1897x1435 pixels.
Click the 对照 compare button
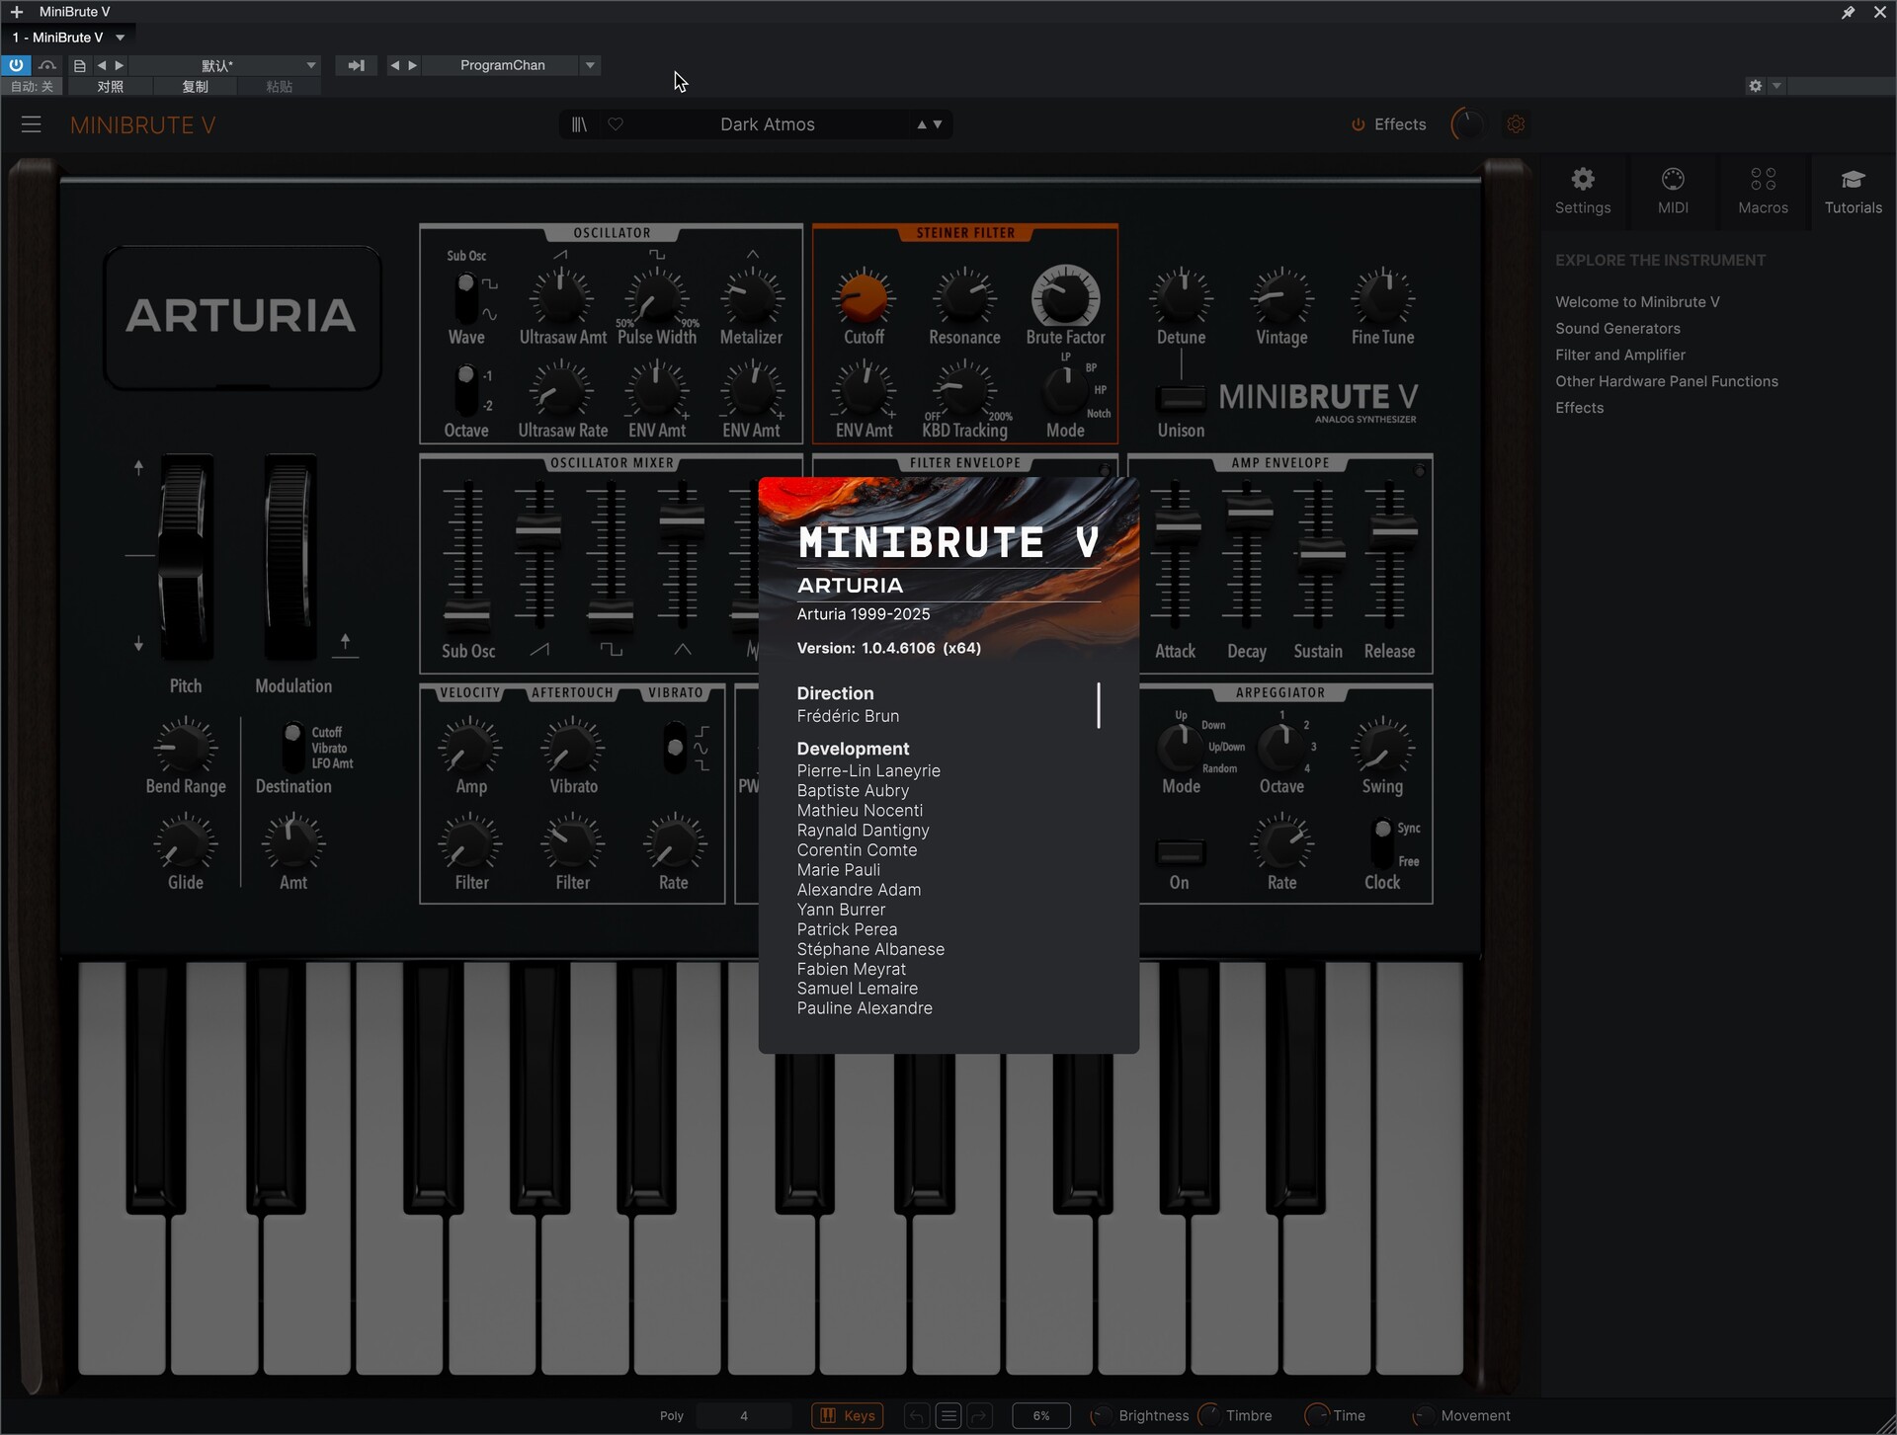click(110, 87)
